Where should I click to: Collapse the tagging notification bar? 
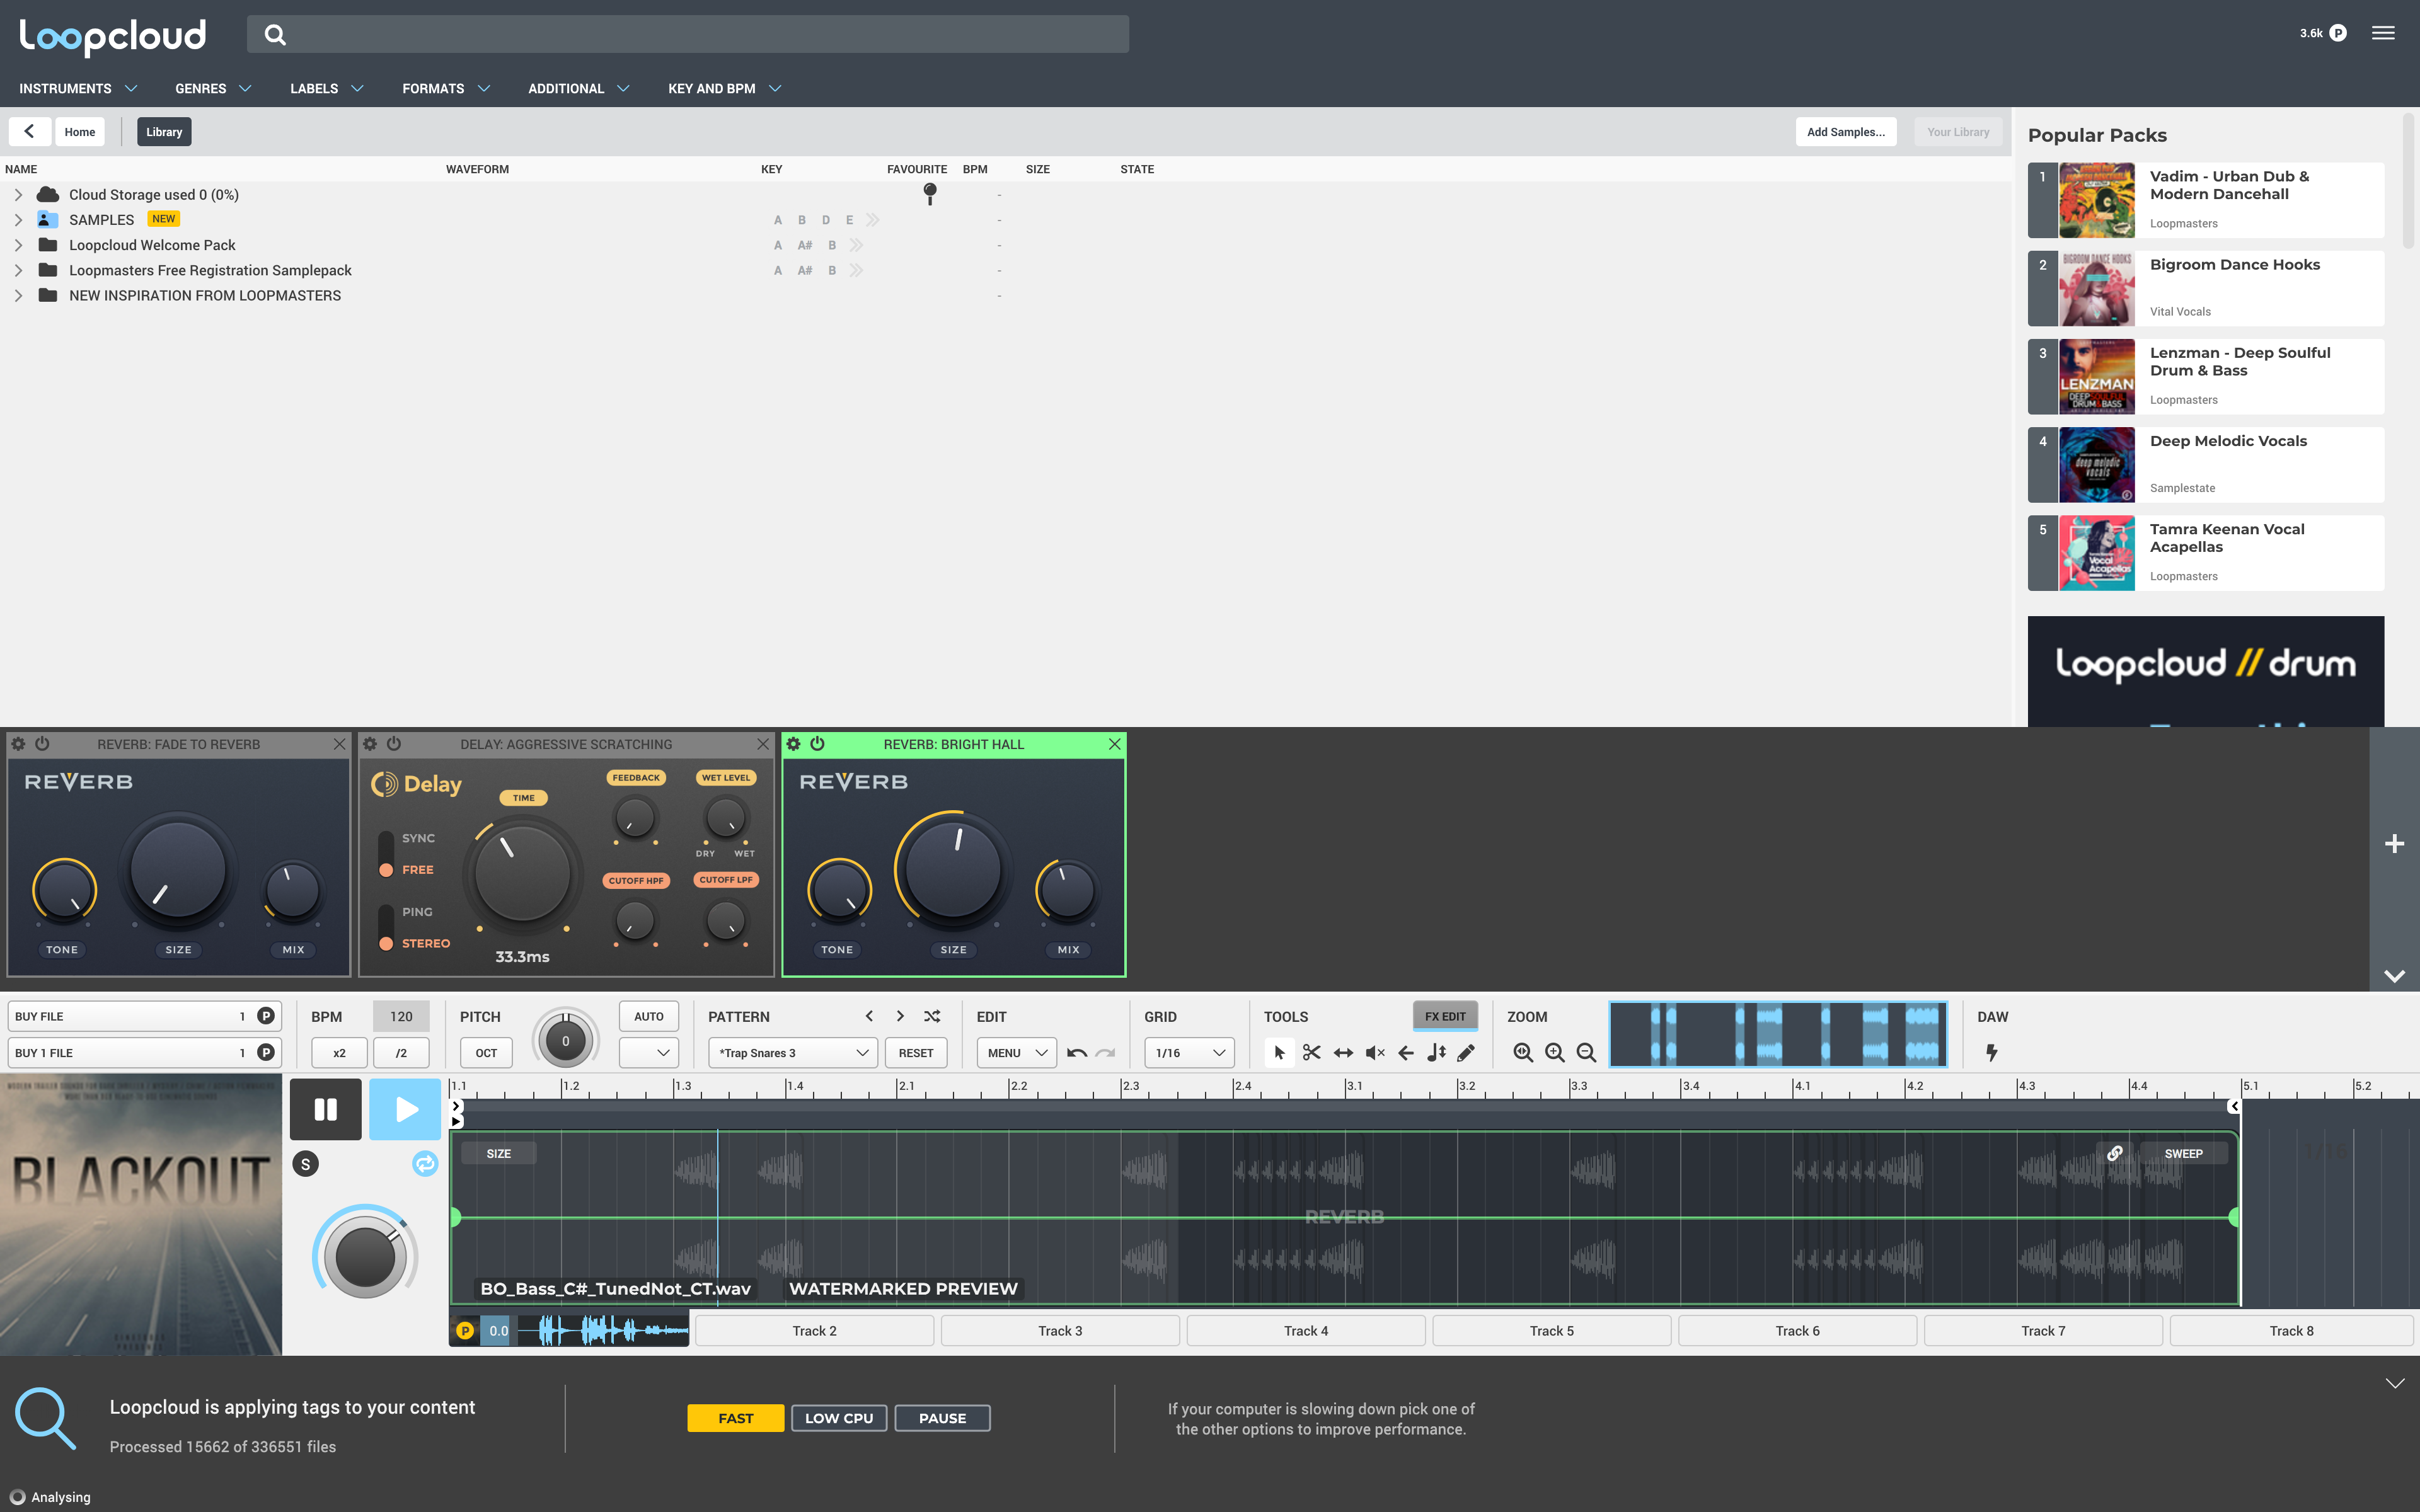pos(2394,1384)
